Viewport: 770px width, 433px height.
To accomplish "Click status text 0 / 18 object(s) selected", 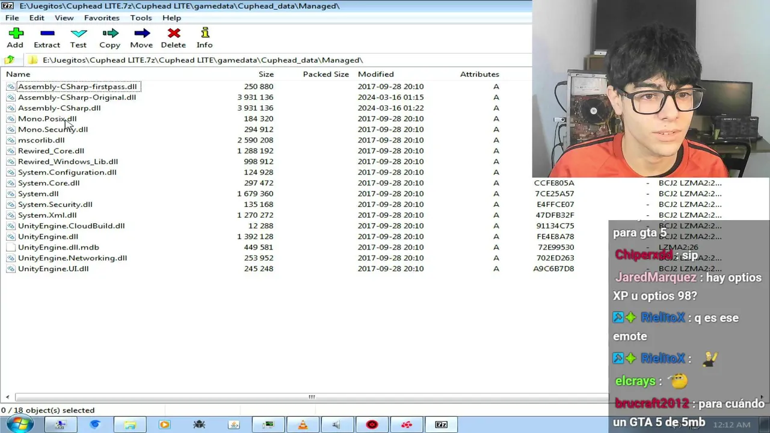I will click(x=48, y=410).
